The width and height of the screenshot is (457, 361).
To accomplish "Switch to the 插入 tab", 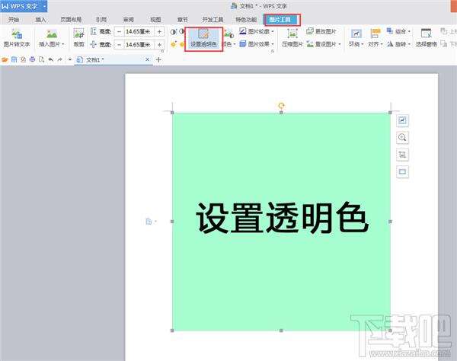I will [40, 20].
